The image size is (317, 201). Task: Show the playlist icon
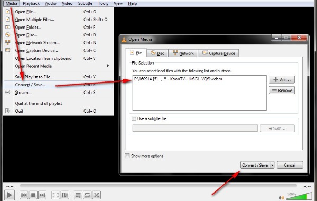point(78,195)
